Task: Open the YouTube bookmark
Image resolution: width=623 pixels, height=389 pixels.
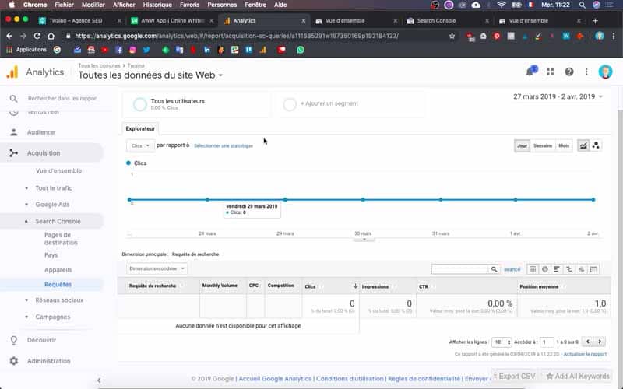Action: coord(104,50)
